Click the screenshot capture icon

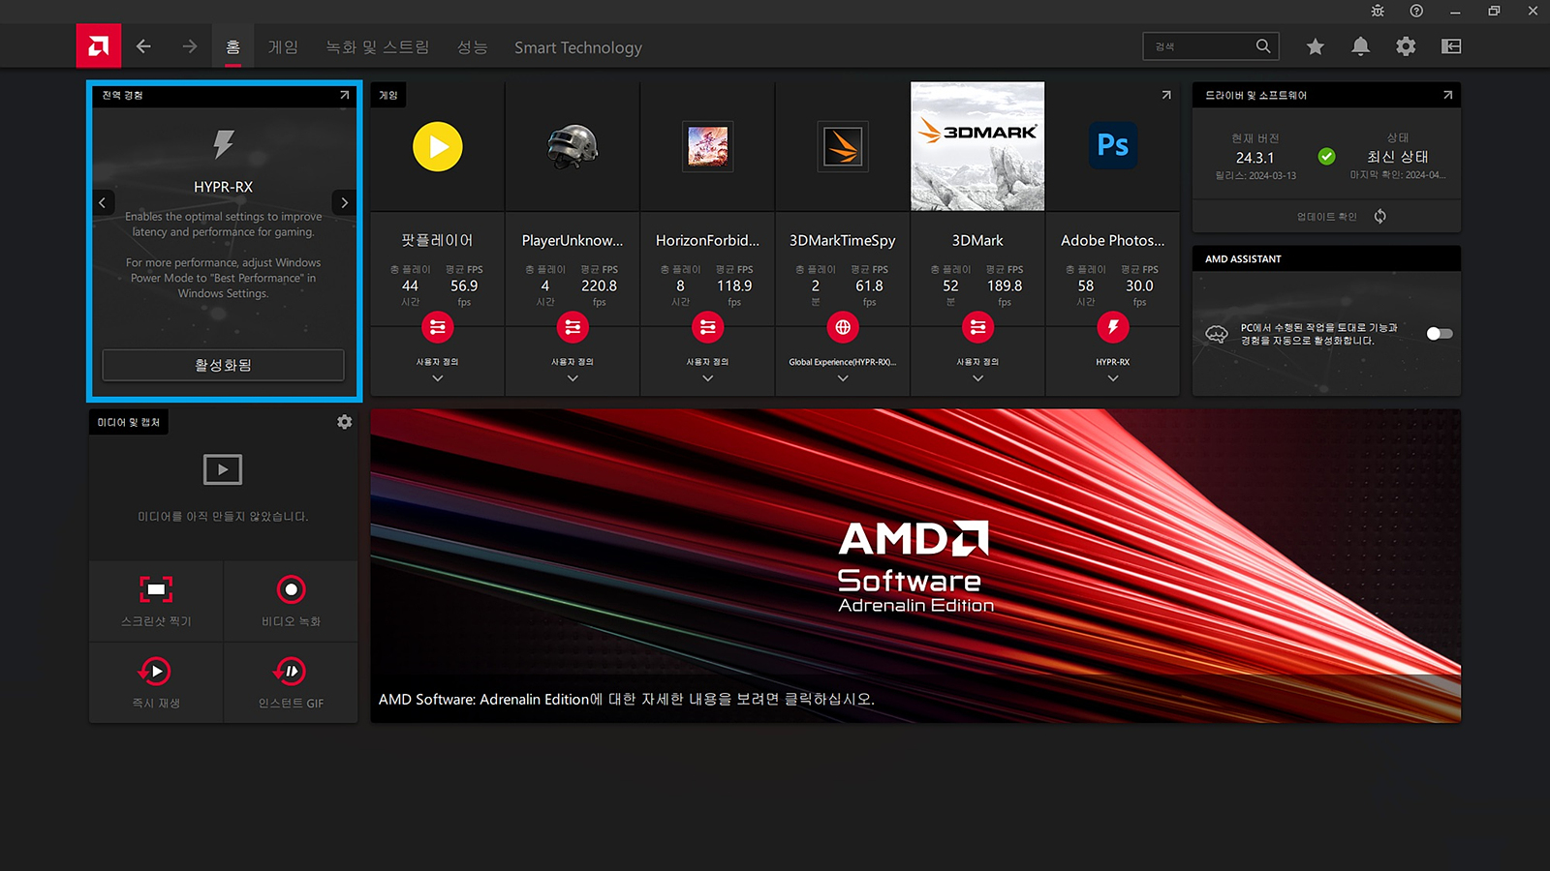tap(156, 589)
